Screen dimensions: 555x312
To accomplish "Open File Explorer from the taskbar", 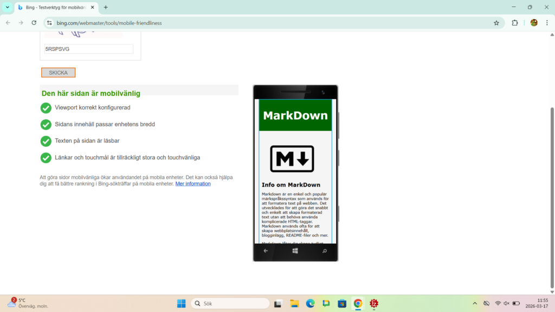I will [x=294, y=303].
